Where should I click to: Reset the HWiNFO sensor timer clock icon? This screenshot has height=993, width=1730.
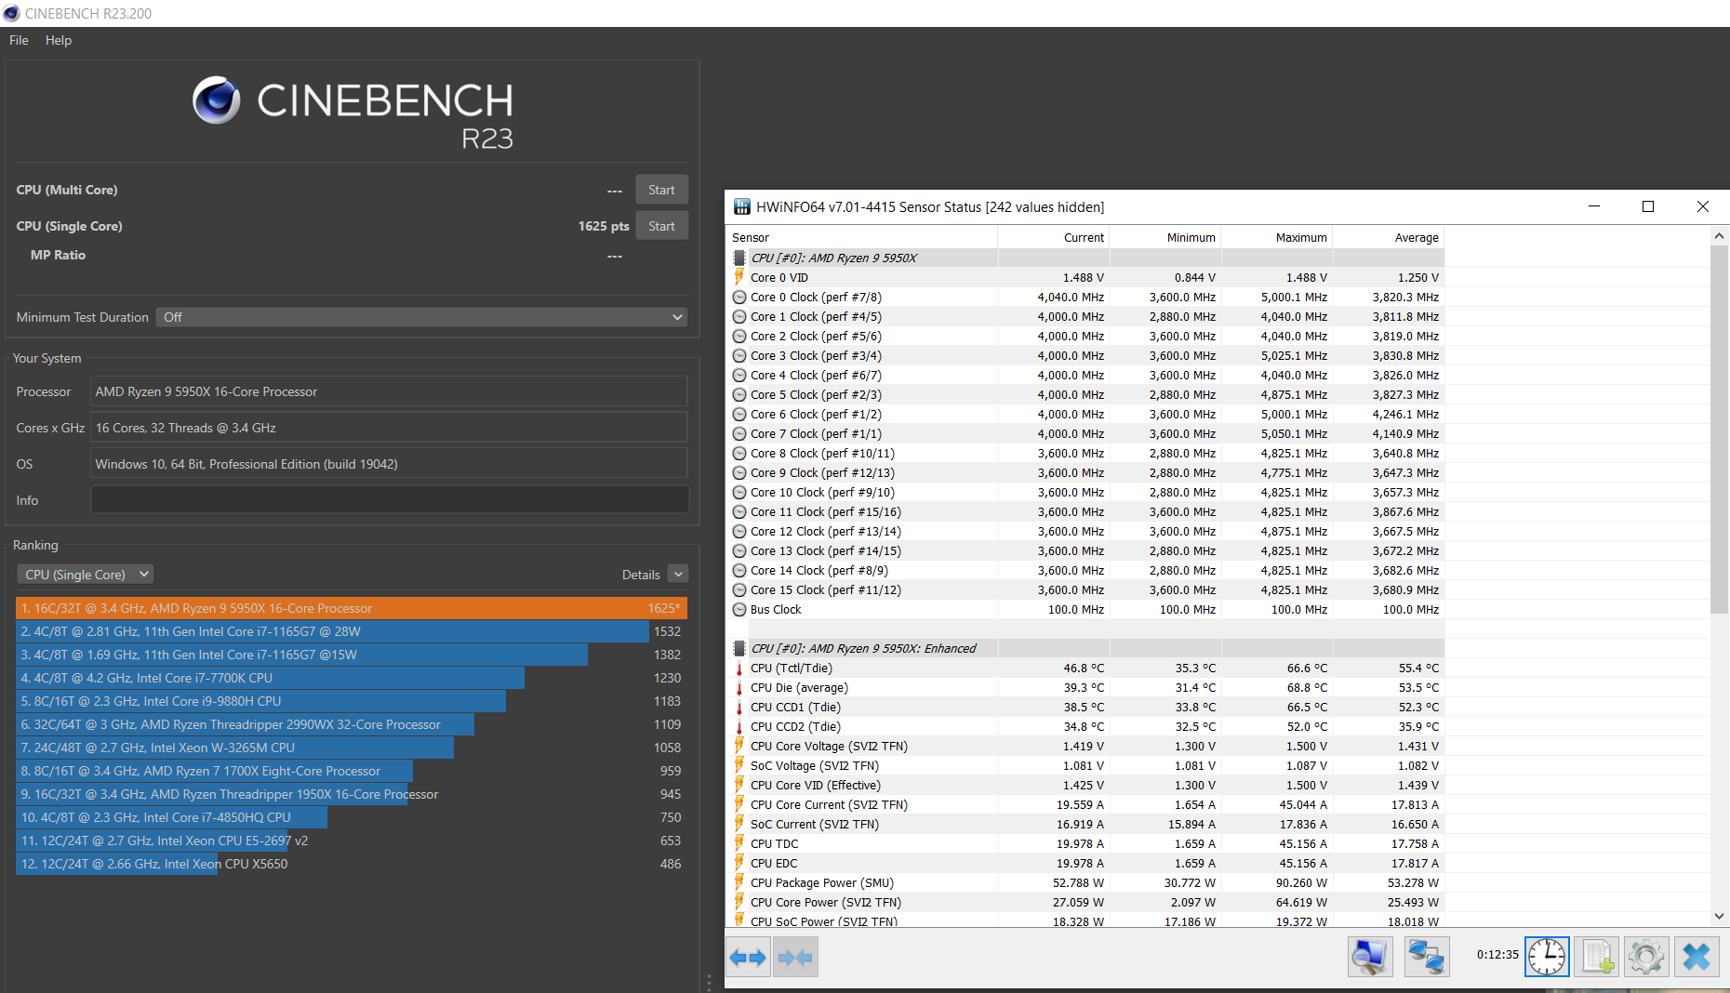coord(1547,957)
